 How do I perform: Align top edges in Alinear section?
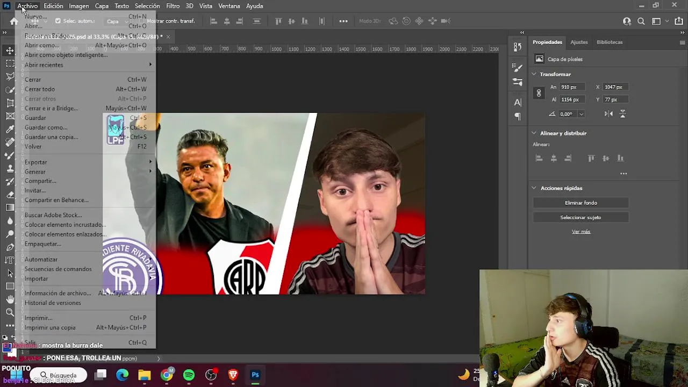pos(591,158)
